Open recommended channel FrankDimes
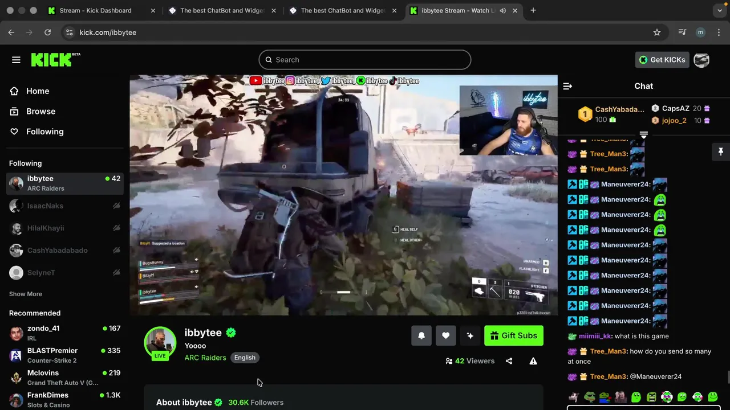Screen dimensions: 730x410 [65, 400]
